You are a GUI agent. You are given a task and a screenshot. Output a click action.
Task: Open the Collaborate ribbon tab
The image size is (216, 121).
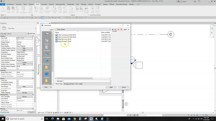tap(71, 4)
